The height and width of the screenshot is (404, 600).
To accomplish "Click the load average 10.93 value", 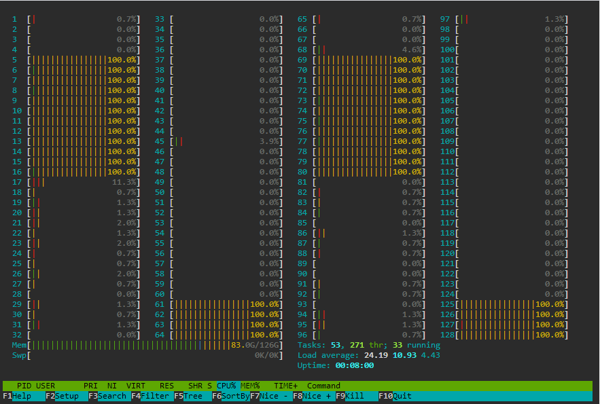I will coord(404,356).
